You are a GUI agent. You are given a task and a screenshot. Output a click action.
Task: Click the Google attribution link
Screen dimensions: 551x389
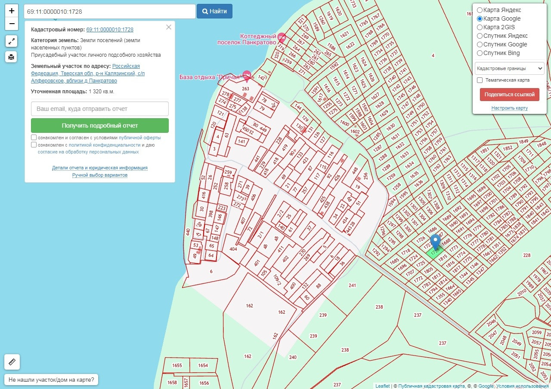click(486, 386)
